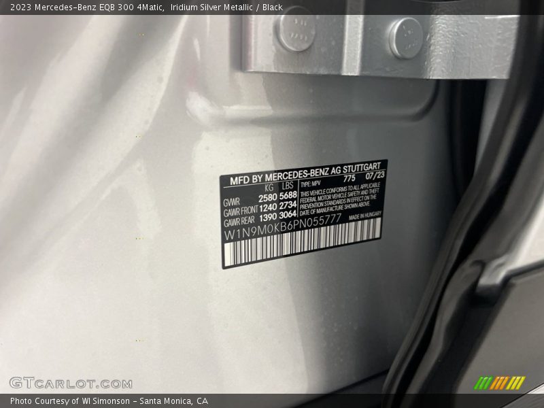This screenshot has width=544, height=408.
Task: Select the federal compliance statement text block
Action: 339,199
